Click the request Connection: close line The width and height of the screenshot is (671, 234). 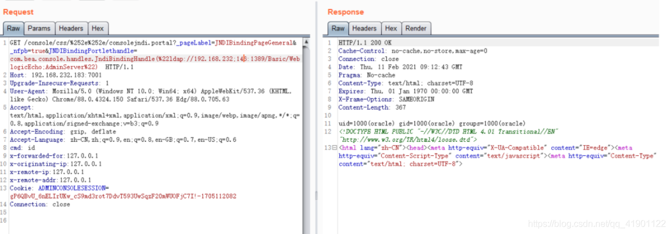pos(40,205)
